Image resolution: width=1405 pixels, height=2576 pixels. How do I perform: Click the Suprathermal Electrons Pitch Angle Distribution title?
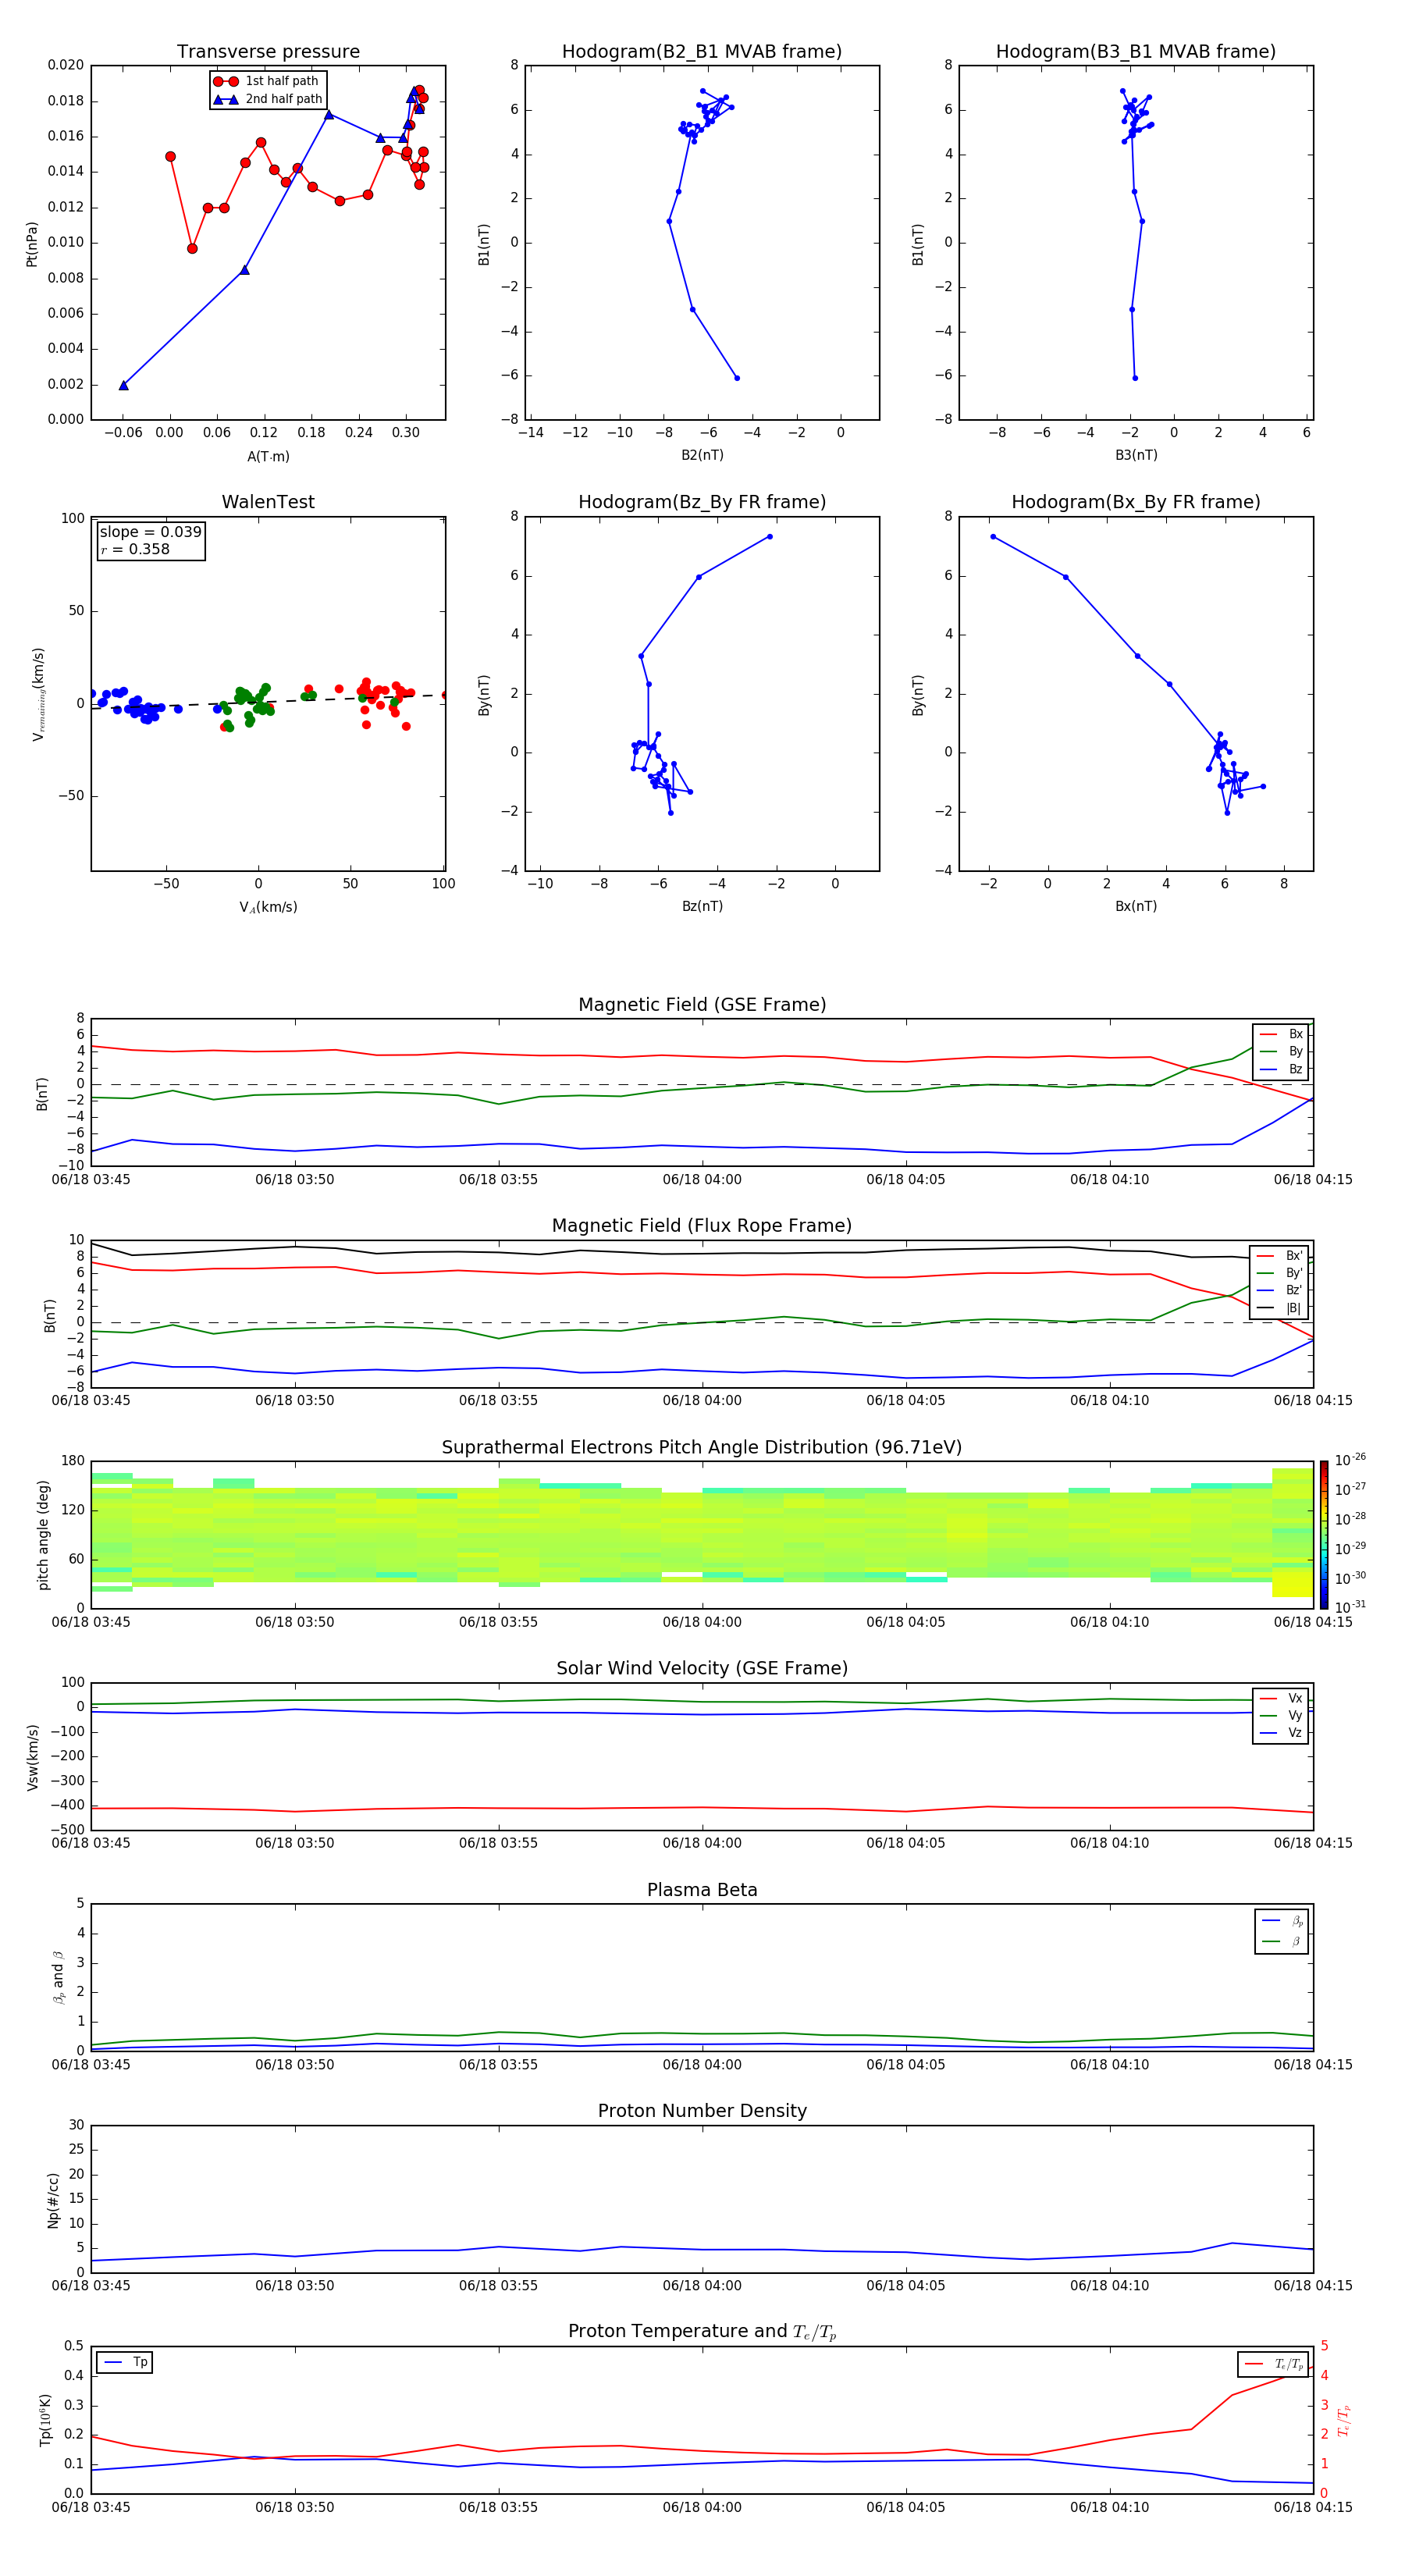702,1448
